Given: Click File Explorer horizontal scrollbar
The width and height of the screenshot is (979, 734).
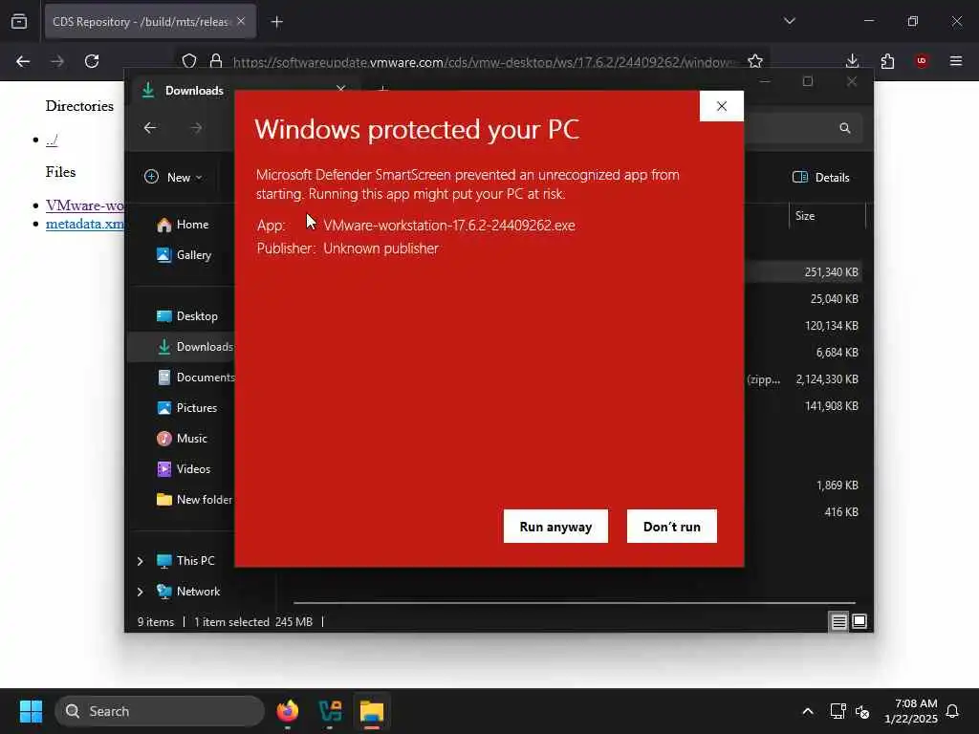Looking at the screenshot, I should [575, 603].
